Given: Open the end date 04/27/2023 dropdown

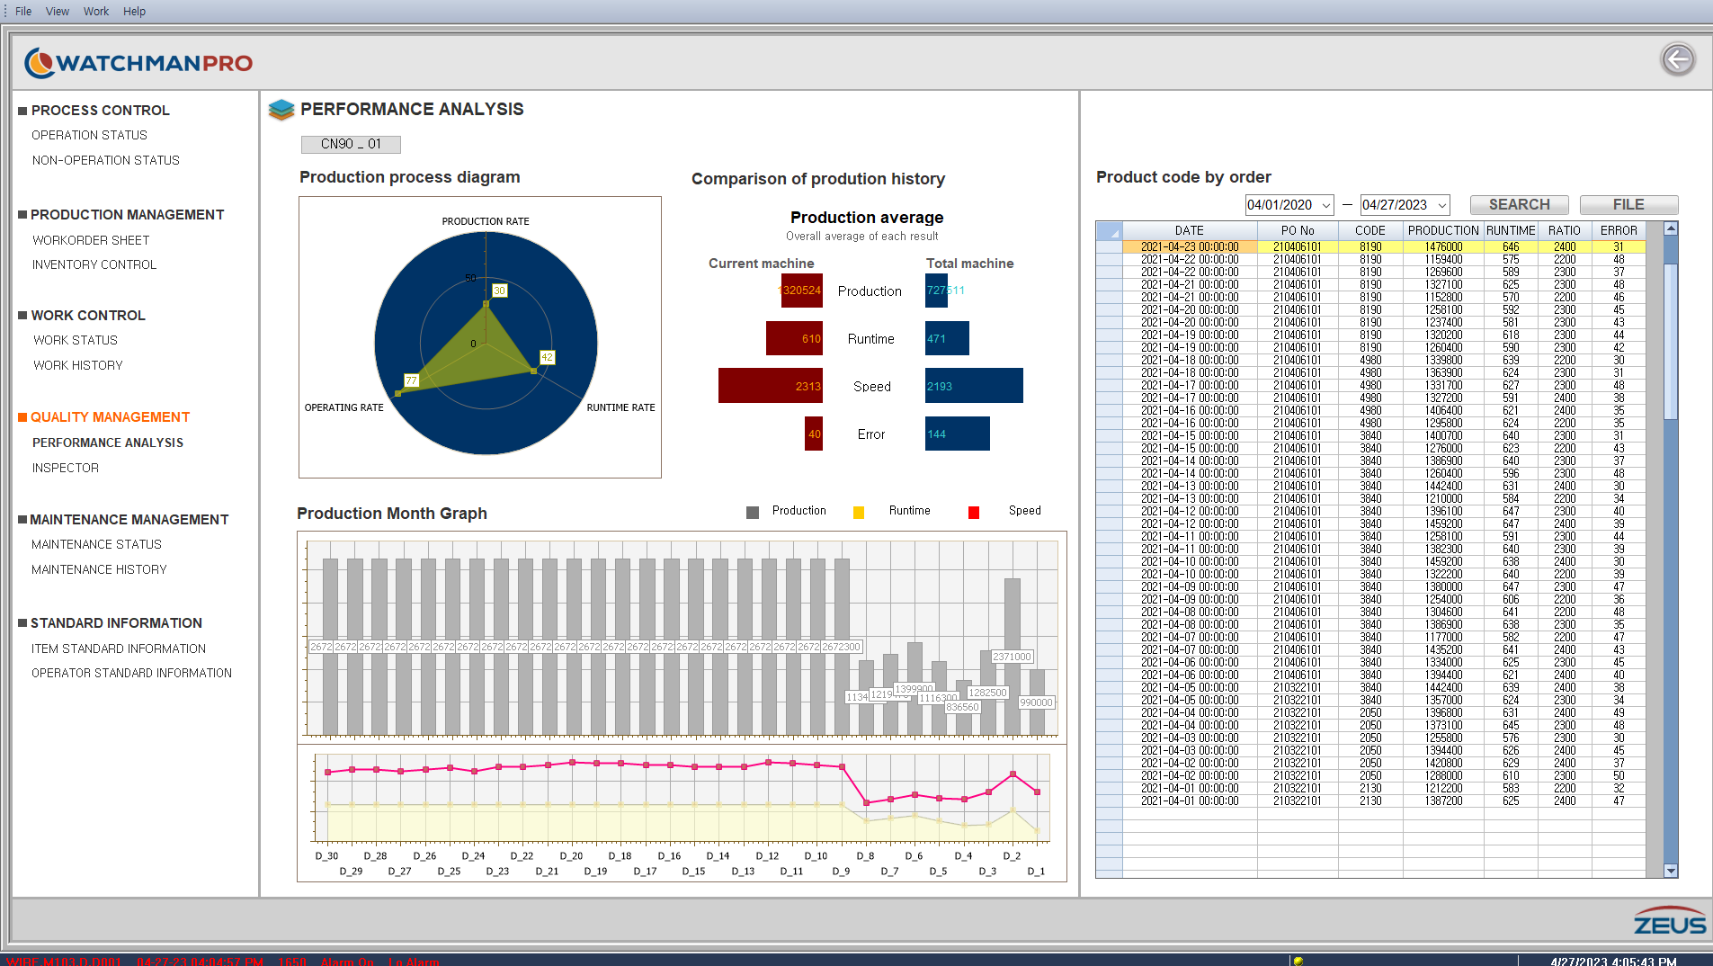Looking at the screenshot, I should [x=1441, y=205].
